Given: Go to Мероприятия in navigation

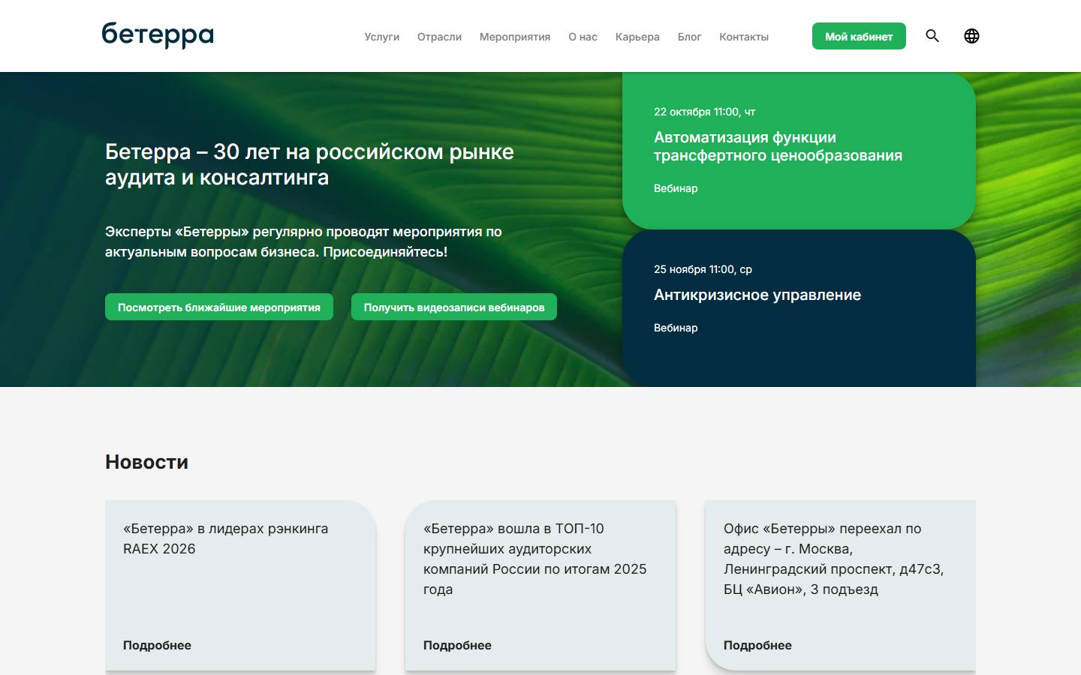Looking at the screenshot, I should (515, 37).
